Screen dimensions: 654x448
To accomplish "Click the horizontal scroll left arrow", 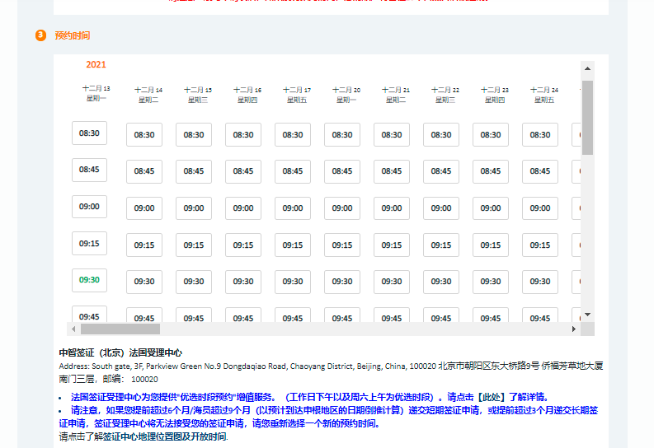I will [x=73, y=329].
